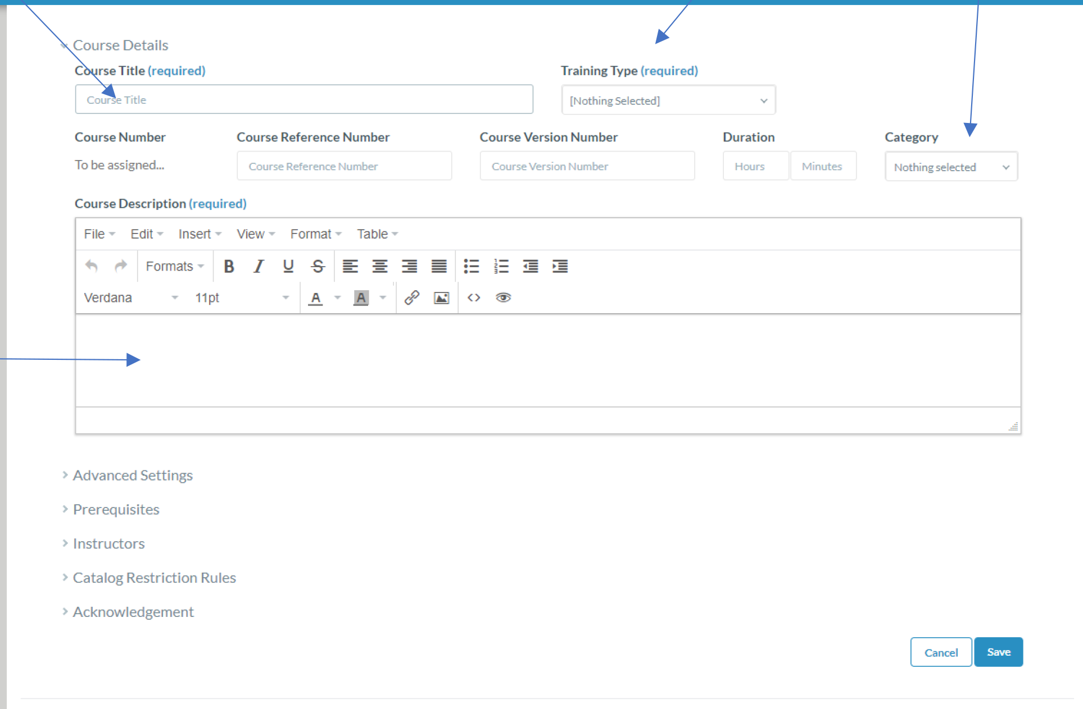Click the underline icon

click(x=288, y=266)
